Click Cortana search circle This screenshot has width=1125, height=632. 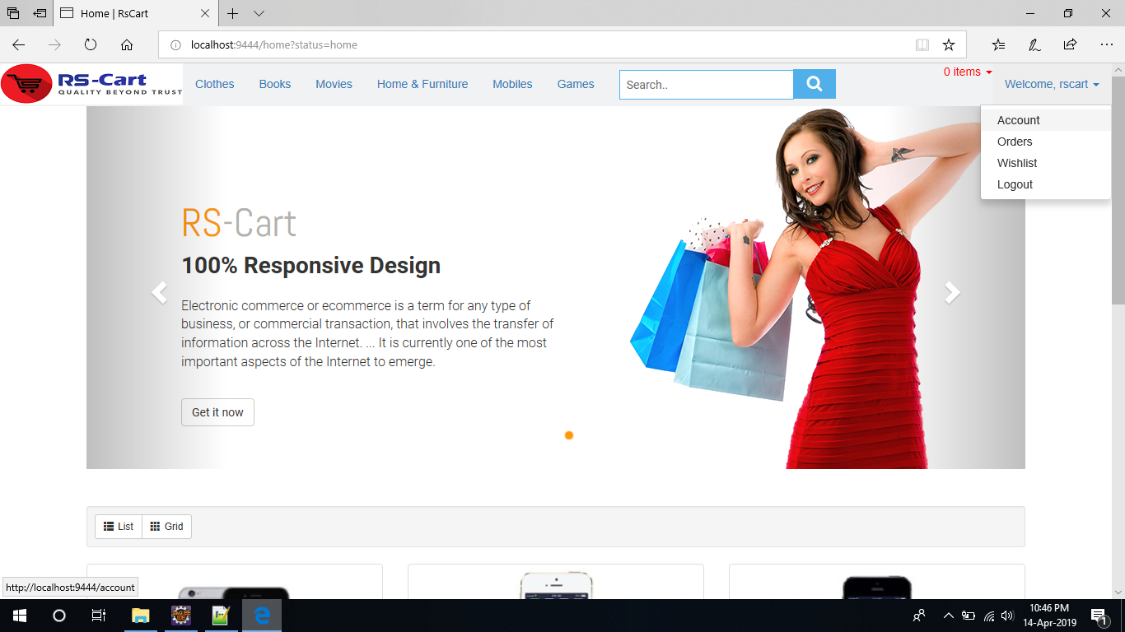click(59, 616)
